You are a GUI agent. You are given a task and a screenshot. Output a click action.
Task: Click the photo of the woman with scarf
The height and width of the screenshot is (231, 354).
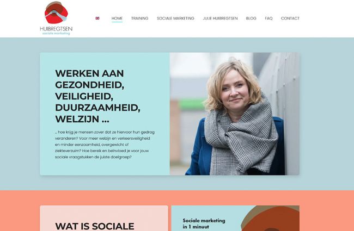click(235, 114)
